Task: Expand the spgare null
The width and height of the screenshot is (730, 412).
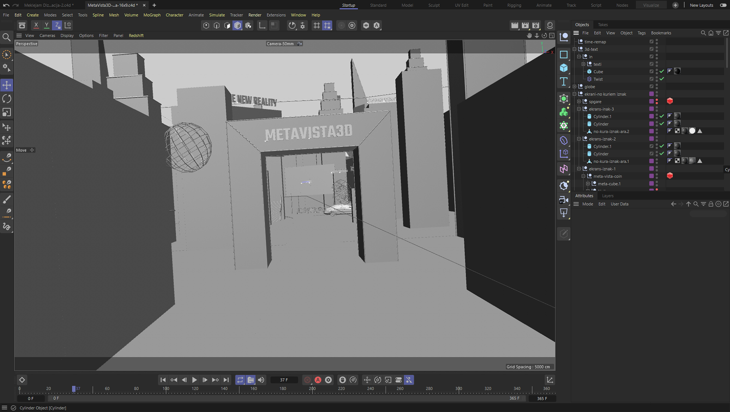Action: click(x=579, y=101)
